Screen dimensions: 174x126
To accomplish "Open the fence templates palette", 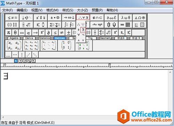I will pos(12,25).
